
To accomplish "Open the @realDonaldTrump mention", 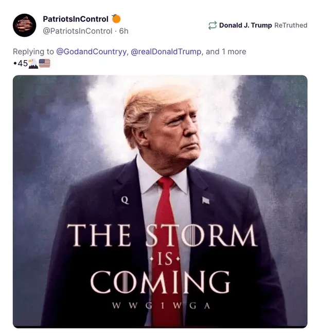I will pyautogui.click(x=166, y=52).
